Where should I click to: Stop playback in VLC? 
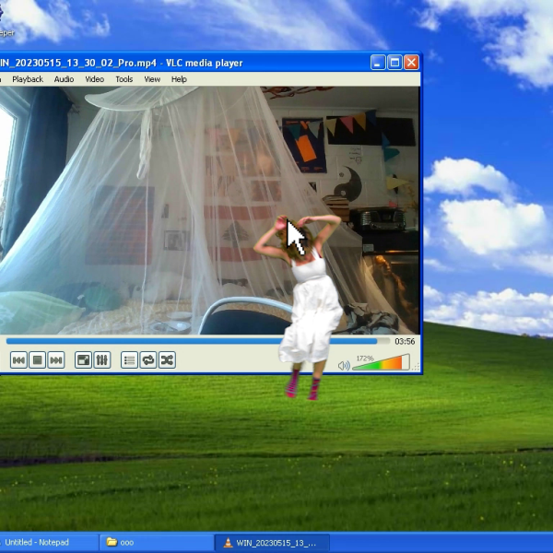click(x=38, y=360)
